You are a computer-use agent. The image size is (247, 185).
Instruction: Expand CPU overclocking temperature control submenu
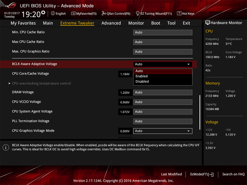point(41,83)
